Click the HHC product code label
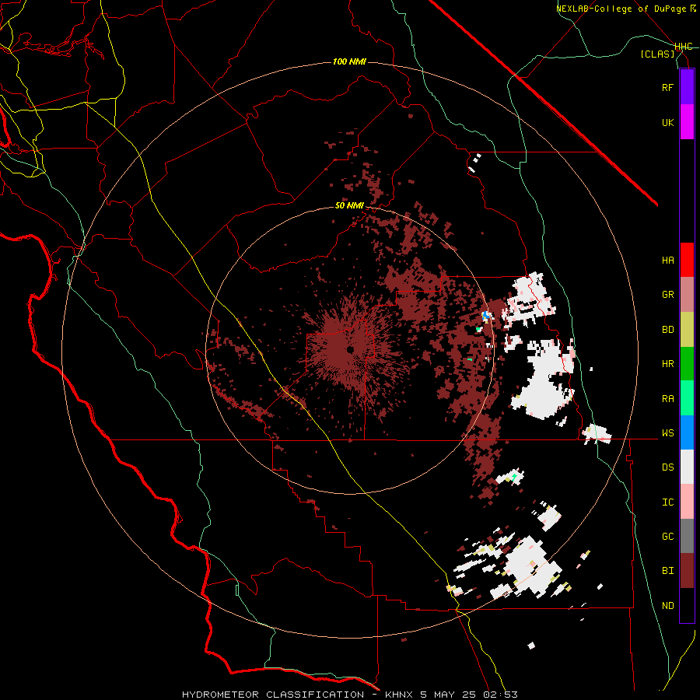This screenshot has height=700, width=700. pyautogui.click(x=683, y=47)
